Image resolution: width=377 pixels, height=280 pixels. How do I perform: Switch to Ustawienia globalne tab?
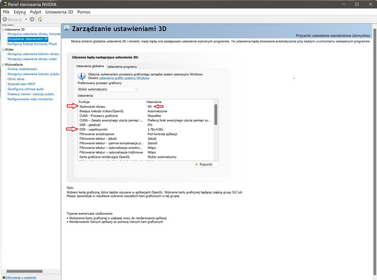90,66
